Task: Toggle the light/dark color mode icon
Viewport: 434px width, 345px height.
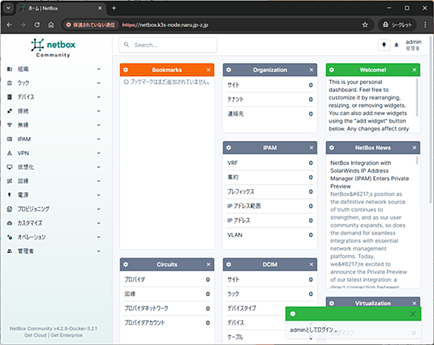Action: coord(384,45)
